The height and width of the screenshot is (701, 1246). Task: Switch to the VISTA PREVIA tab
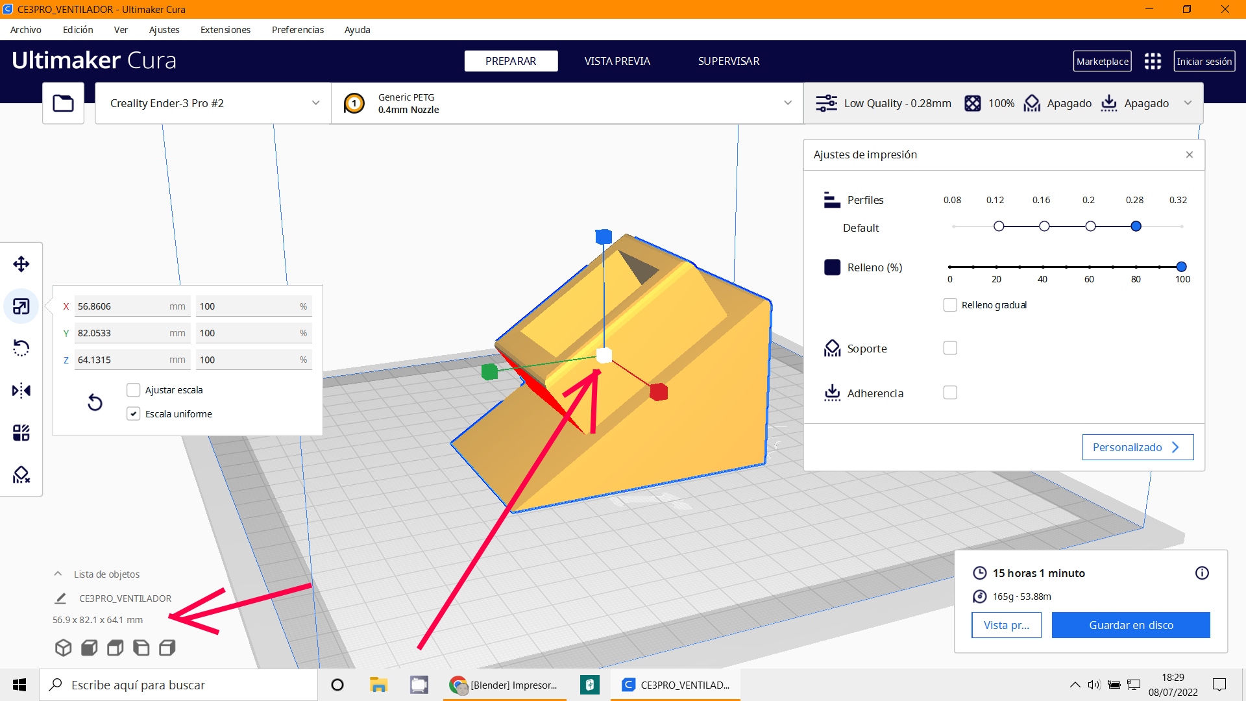coord(617,61)
